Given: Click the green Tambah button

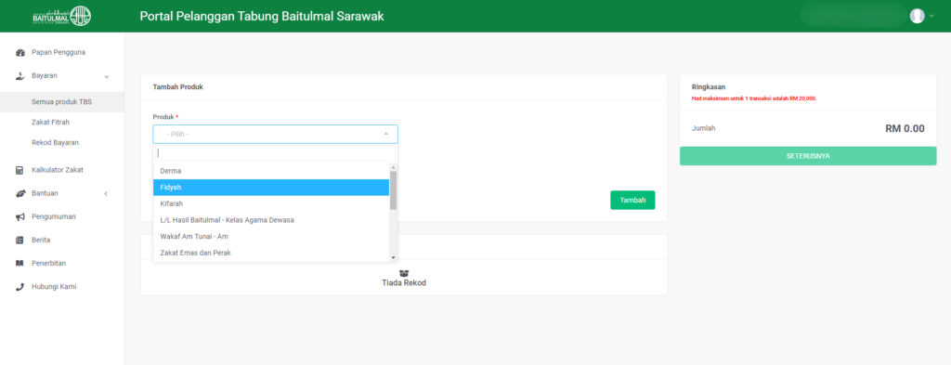Looking at the screenshot, I should [632, 200].
